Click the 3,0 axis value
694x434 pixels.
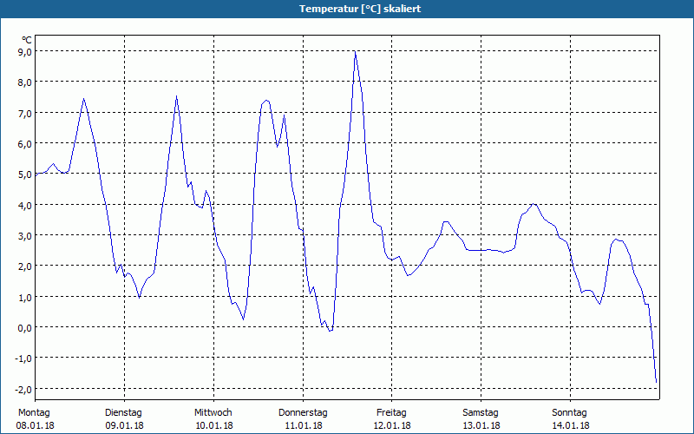25,235
